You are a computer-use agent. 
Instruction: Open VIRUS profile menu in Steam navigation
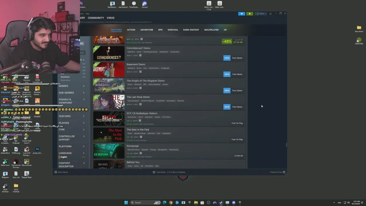[110, 18]
